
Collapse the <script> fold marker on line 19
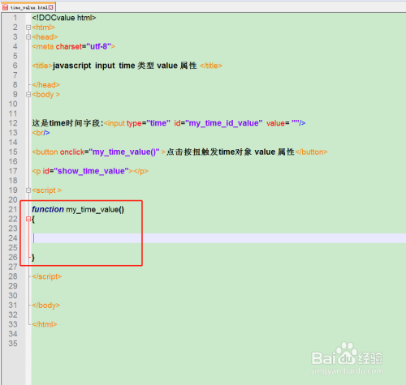28,190
